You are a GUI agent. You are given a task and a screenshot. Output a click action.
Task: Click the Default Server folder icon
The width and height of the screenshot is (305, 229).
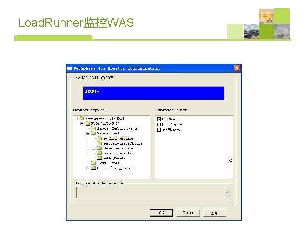(x=94, y=128)
